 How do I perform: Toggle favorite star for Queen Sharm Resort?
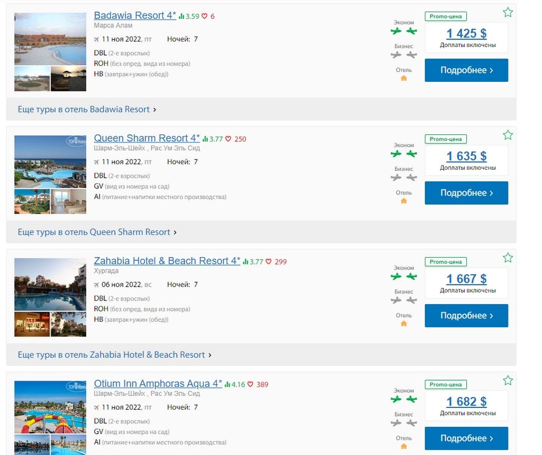[508, 135]
